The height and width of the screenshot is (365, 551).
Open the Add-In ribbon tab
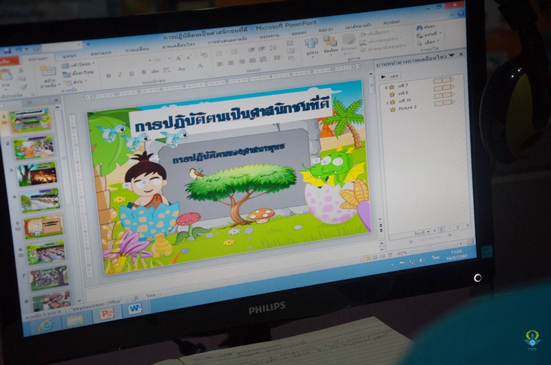click(326, 30)
